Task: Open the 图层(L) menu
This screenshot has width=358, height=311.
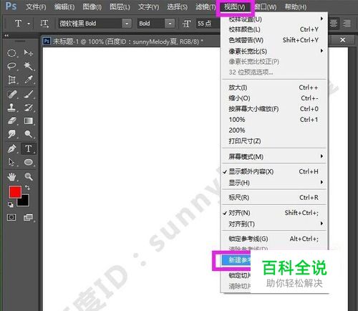Action: (x=120, y=7)
